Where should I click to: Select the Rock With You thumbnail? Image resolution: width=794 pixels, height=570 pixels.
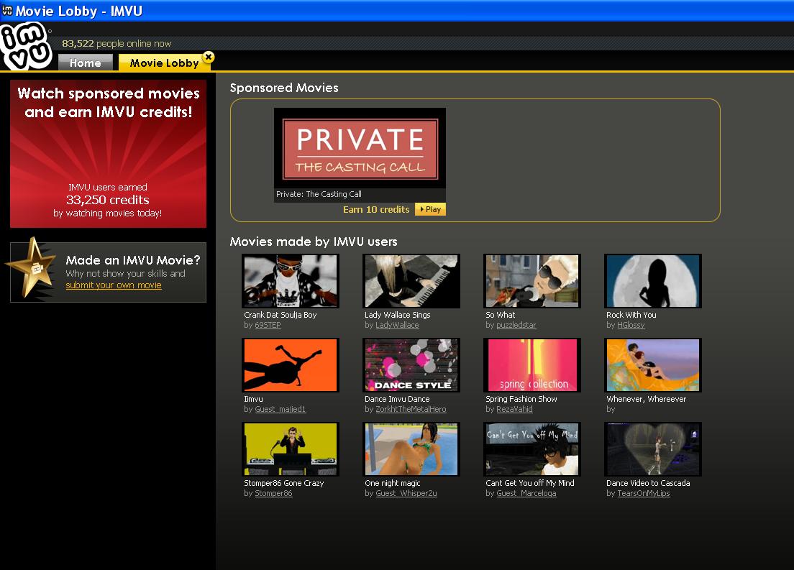tap(653, 281)
